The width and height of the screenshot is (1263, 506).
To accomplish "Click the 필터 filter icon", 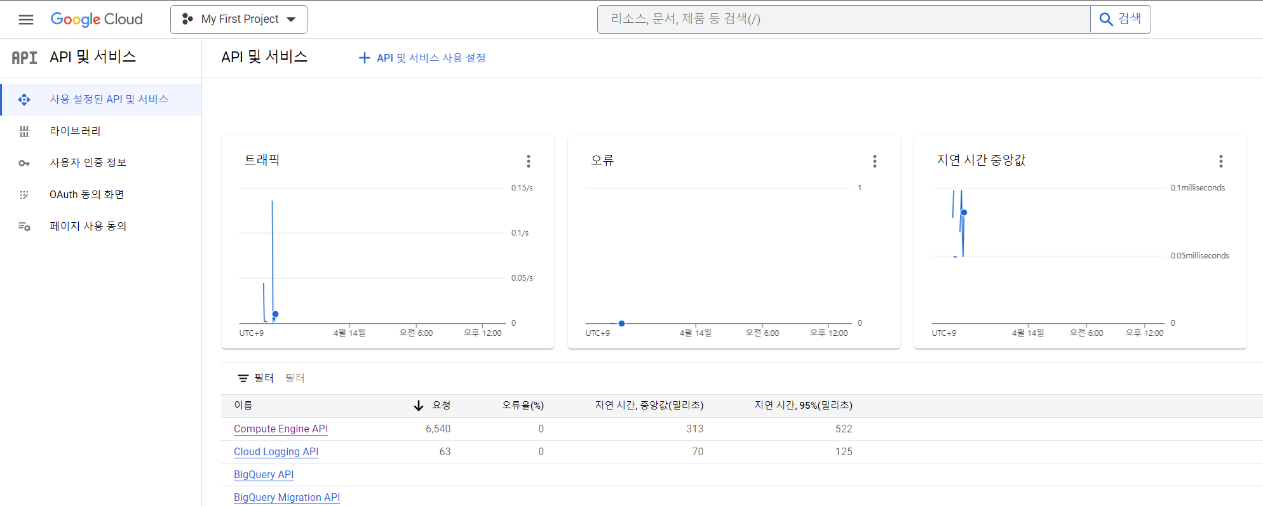I will click(x=243, y=378).
